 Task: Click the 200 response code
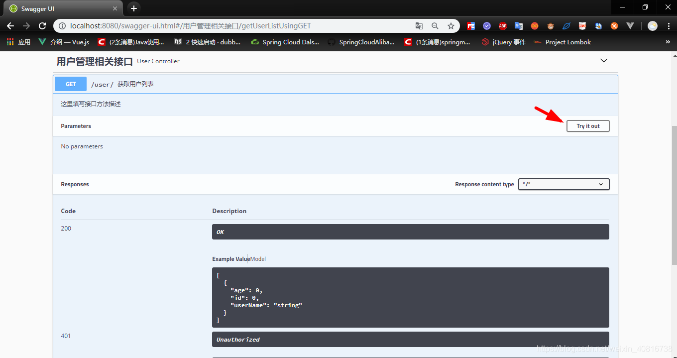[x=66, y=229]
